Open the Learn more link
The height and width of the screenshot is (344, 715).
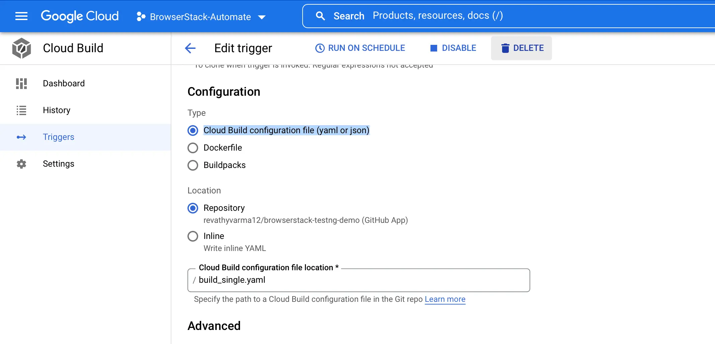click(x=445, y=299)
